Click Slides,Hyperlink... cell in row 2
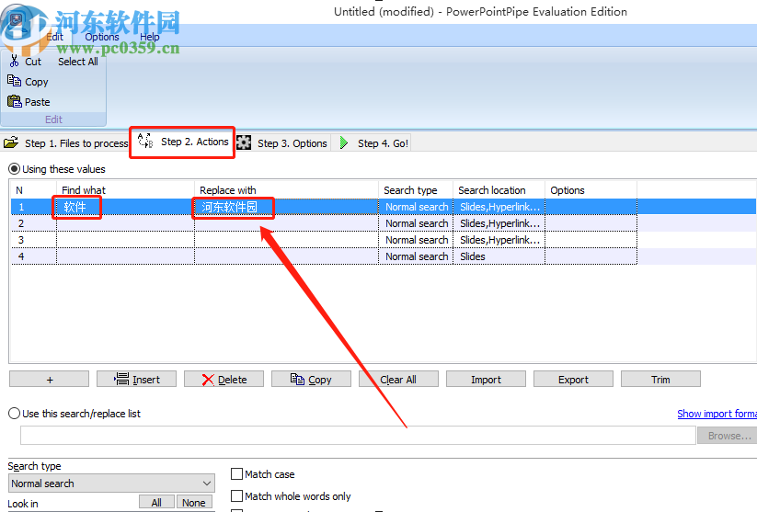 499,223
